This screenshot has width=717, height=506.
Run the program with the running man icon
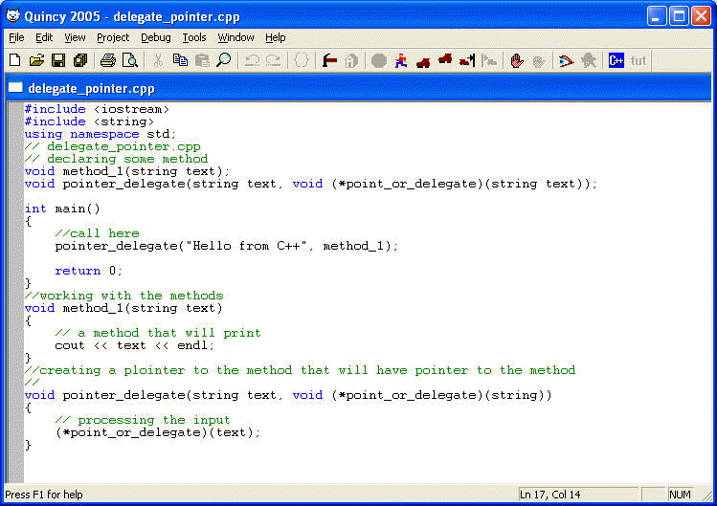pos(401,60)
